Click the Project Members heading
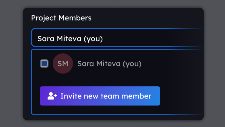 (x=61, y=18)
